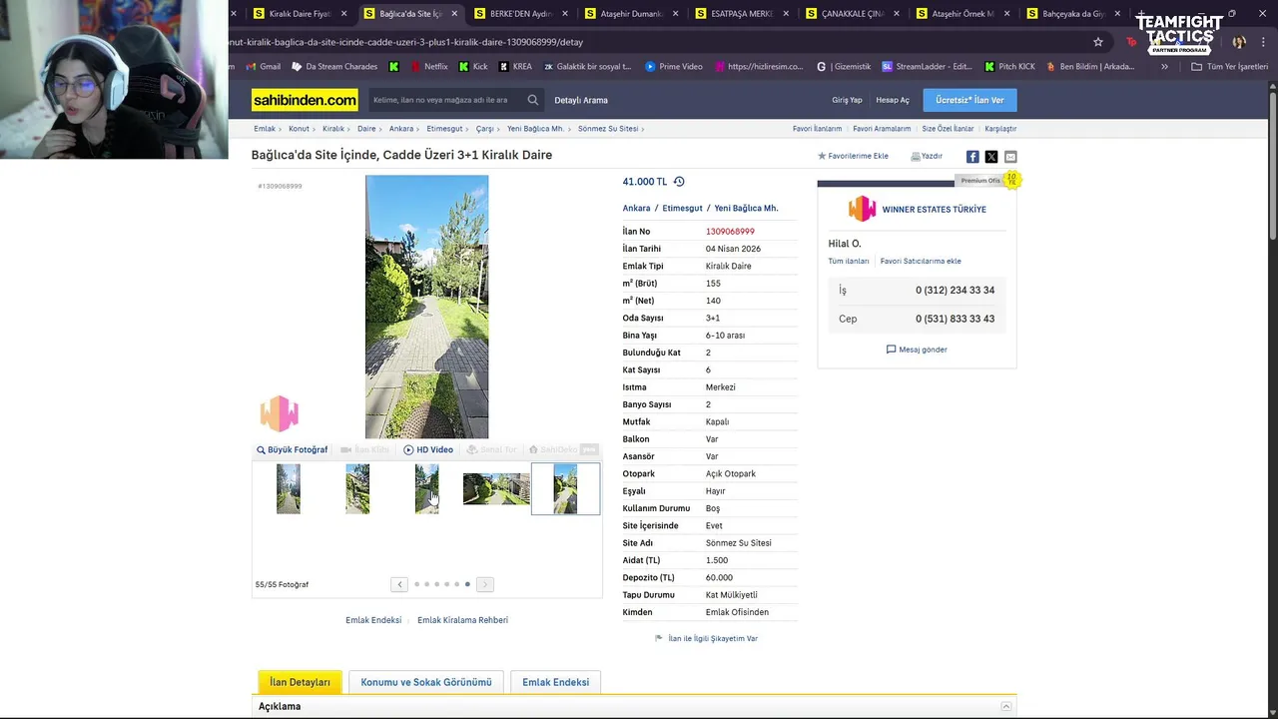Open 'Favori İlanlarım' link
The height and width of the screenshot is (719, 1278).
coord(817,129)
